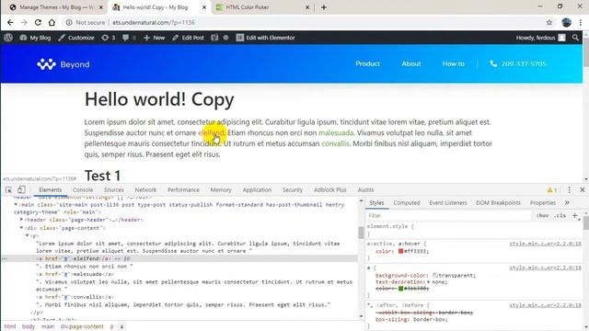589x331 pixels.
Task: Add a new style rule plus icon
Action: (x=574, y=215)
